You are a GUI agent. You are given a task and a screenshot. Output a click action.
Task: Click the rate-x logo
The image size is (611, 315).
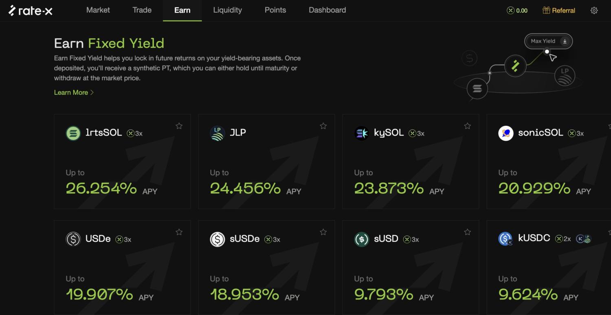(x=31, y=11)
